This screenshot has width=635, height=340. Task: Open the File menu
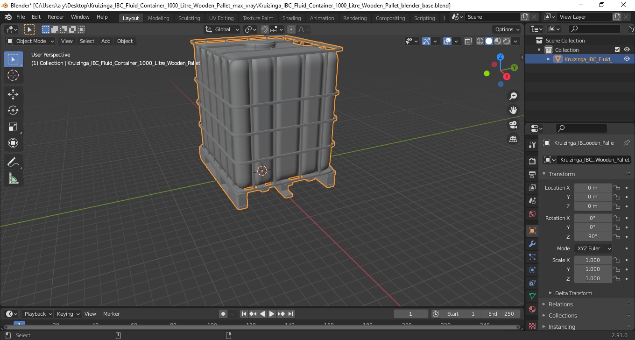21,17
